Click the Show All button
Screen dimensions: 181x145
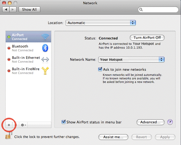pyautogui.click(x=29, y=9)
